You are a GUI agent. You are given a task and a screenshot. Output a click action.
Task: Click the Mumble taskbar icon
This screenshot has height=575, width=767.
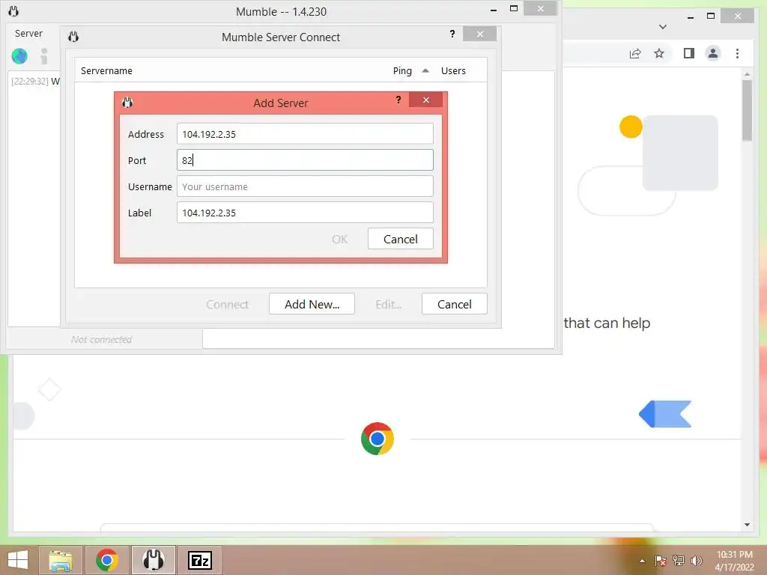(x=153, y=560)
